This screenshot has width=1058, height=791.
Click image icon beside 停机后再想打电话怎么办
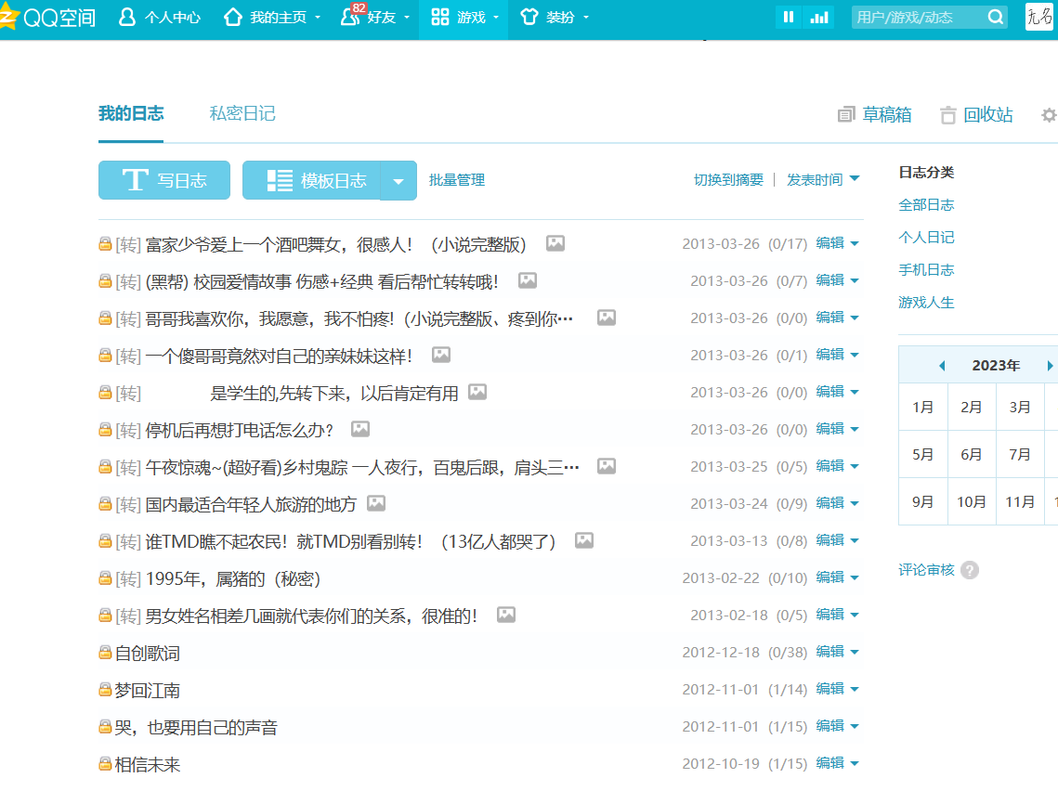point(360,429)
